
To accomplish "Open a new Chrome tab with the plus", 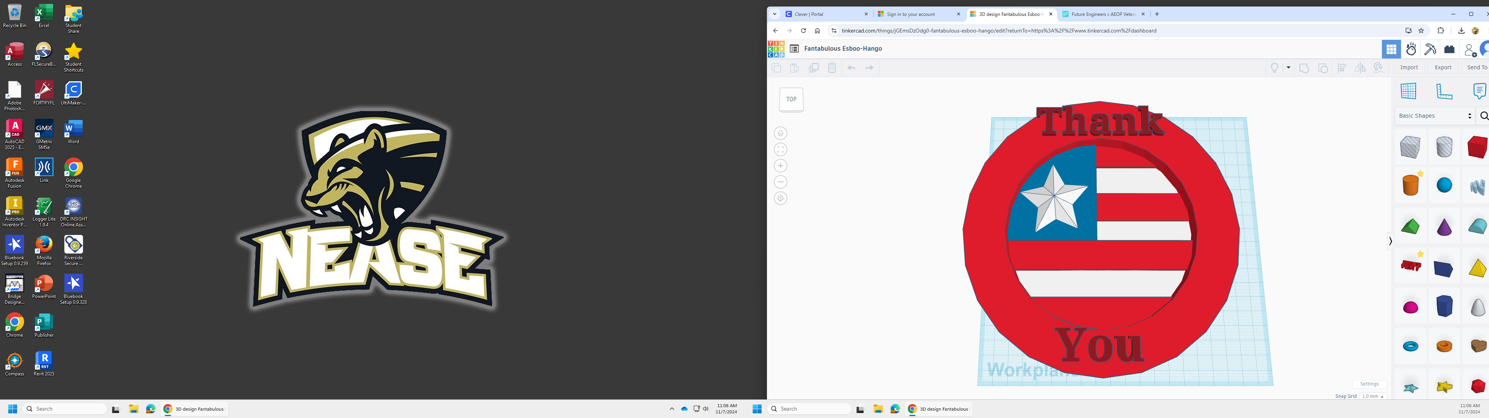I will pos(1157,14).
